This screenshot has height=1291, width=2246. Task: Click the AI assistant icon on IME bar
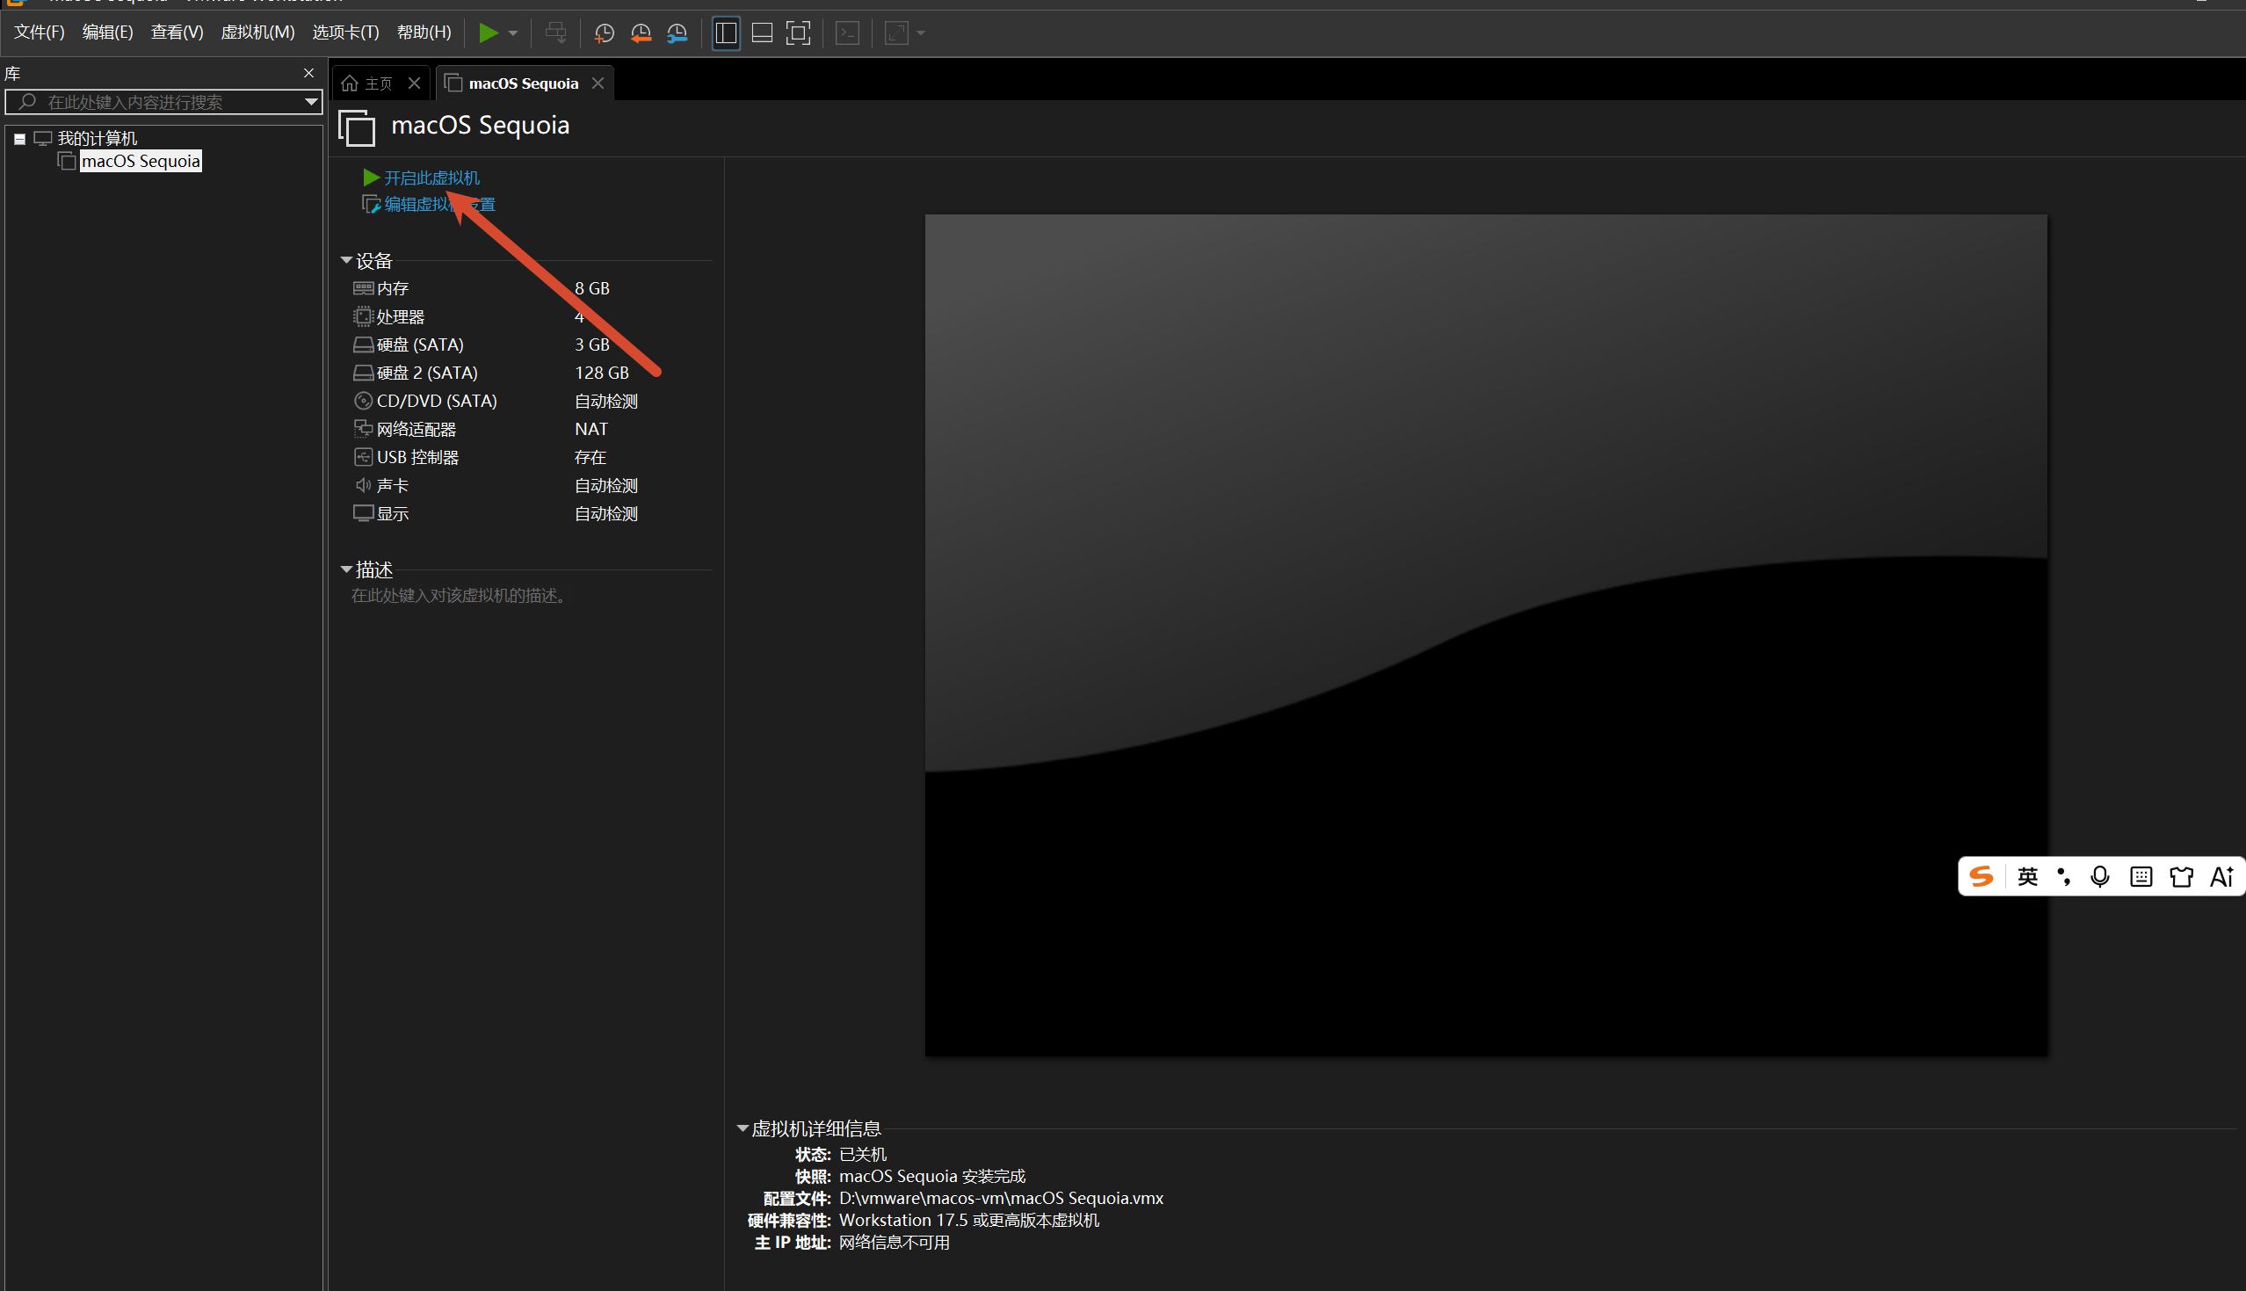(x=2222, y=877)
